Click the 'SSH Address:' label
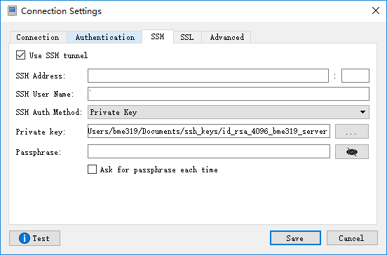387x255 pixels. click(41, 76)
